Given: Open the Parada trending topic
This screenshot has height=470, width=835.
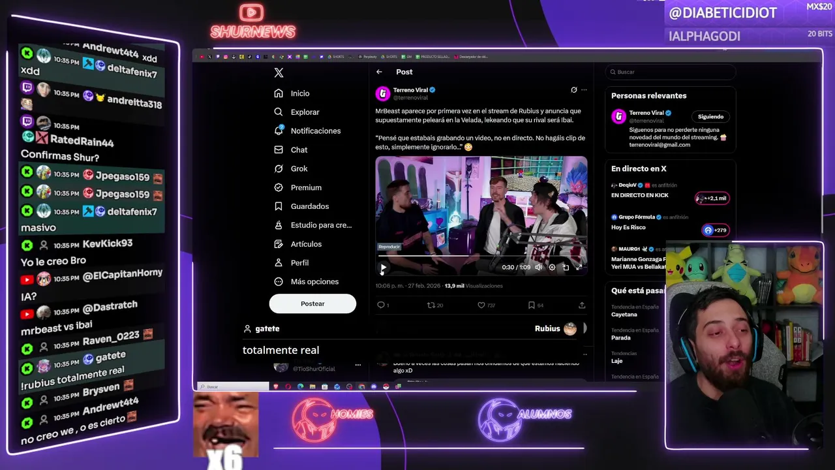Looking at the screenshot, I should (x=621, y=337).
